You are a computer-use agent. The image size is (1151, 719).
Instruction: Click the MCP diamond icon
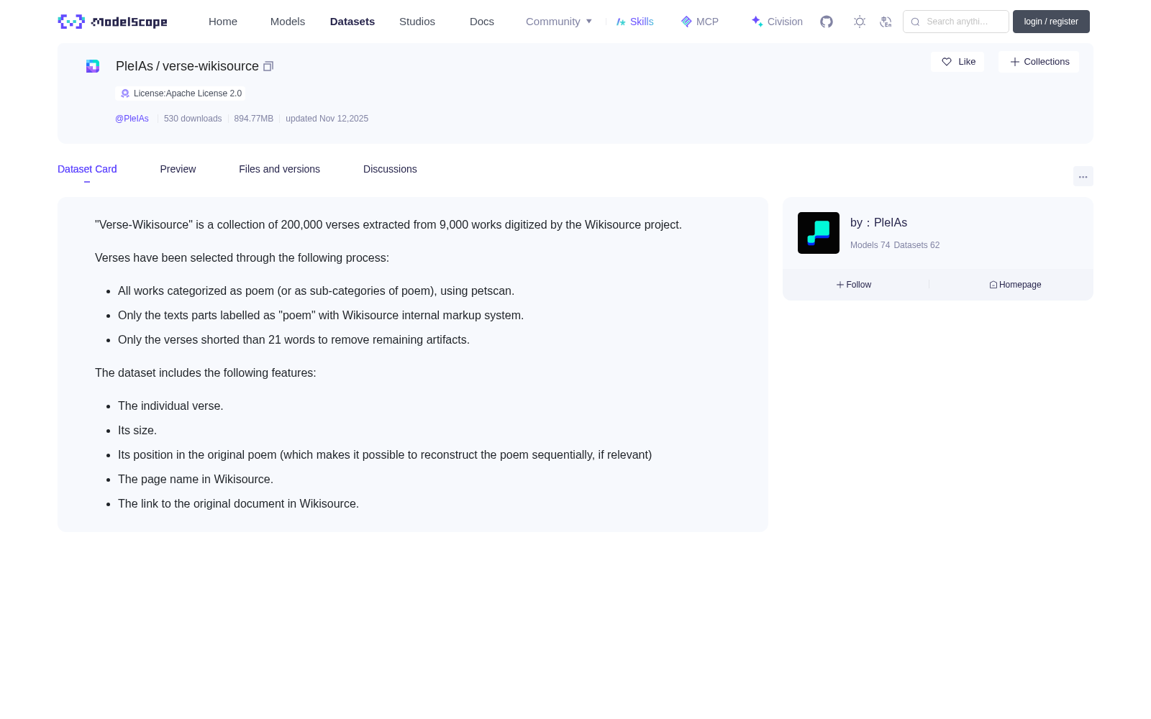(x=686, y=22)
